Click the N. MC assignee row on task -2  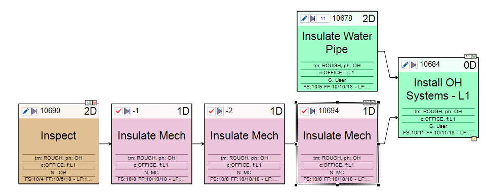[244, 172]
